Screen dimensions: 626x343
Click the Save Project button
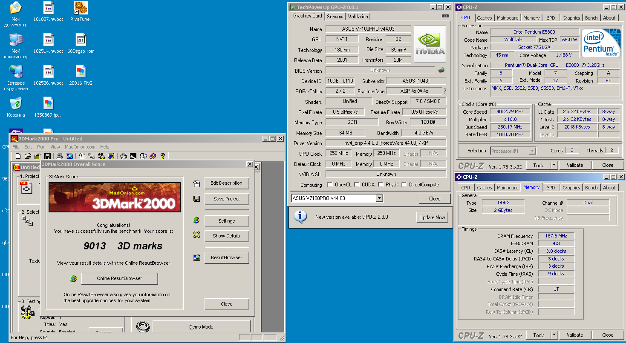[x=227, y=199]
